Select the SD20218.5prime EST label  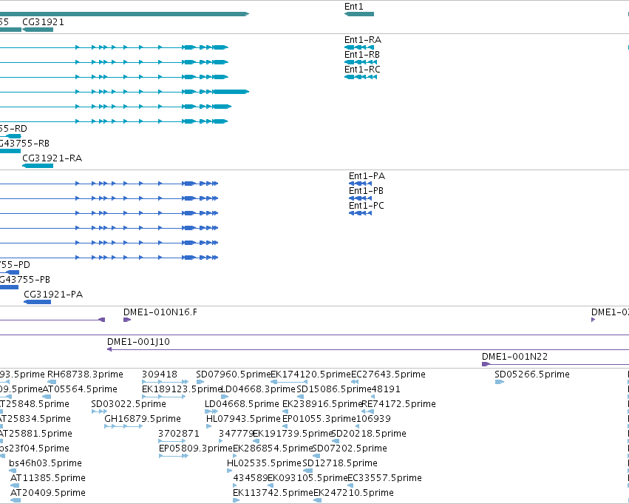click(369, 434)
